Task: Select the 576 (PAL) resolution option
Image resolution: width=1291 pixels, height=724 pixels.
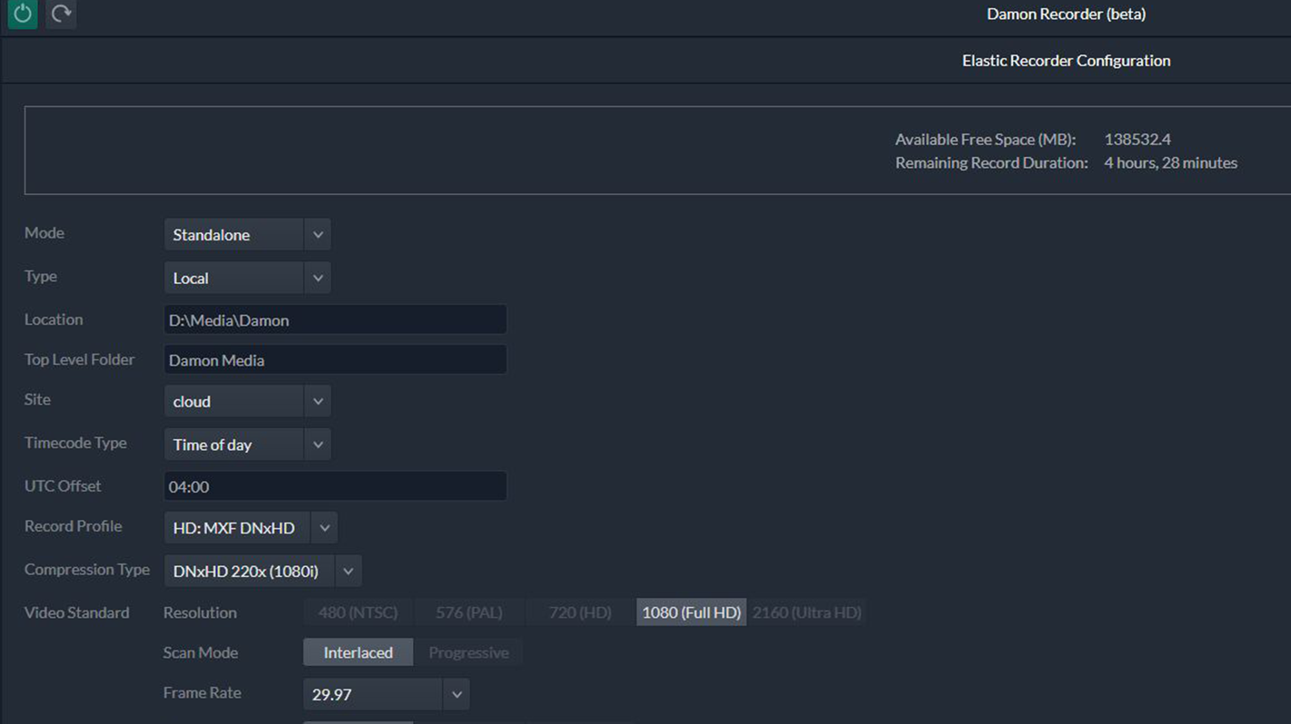Action: [468, 612]
